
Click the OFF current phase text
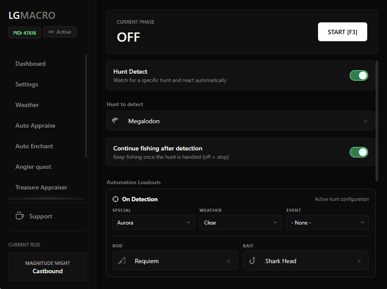(x=128, y=37)
